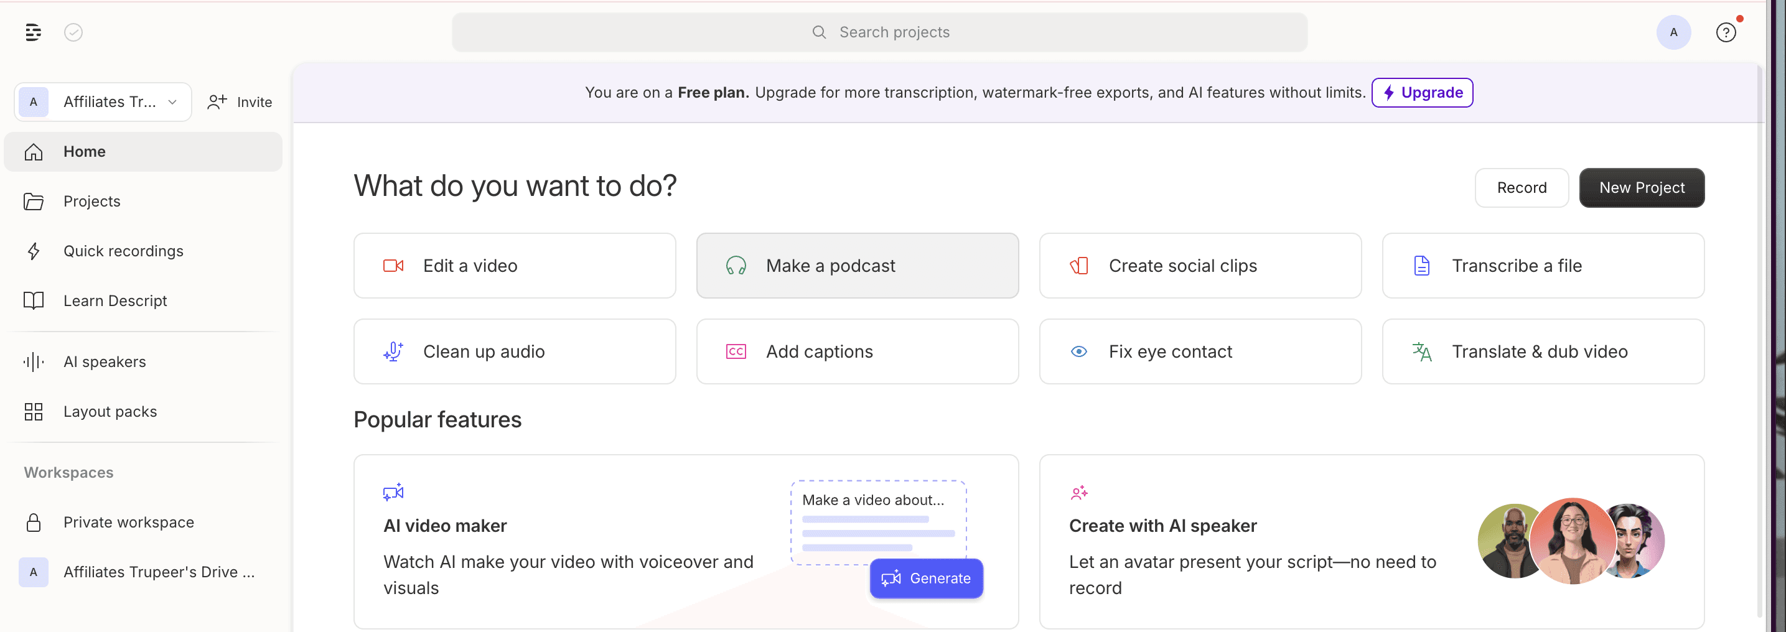Open the account avatar menu top right

click(1673, 32)
